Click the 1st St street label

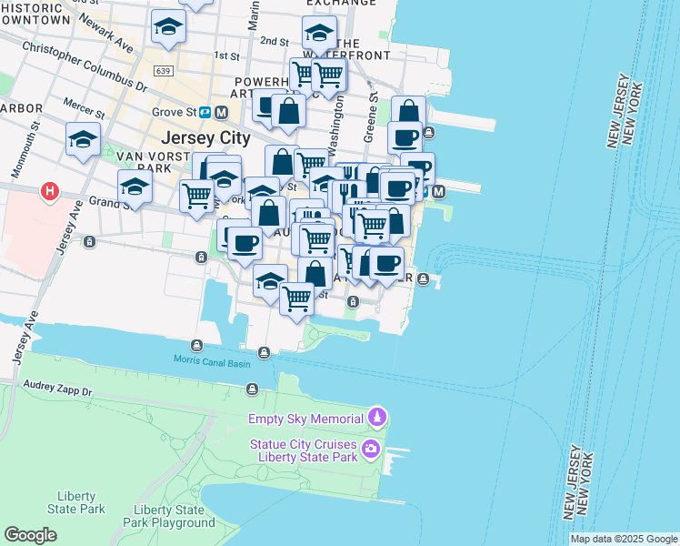pos(226,56)
